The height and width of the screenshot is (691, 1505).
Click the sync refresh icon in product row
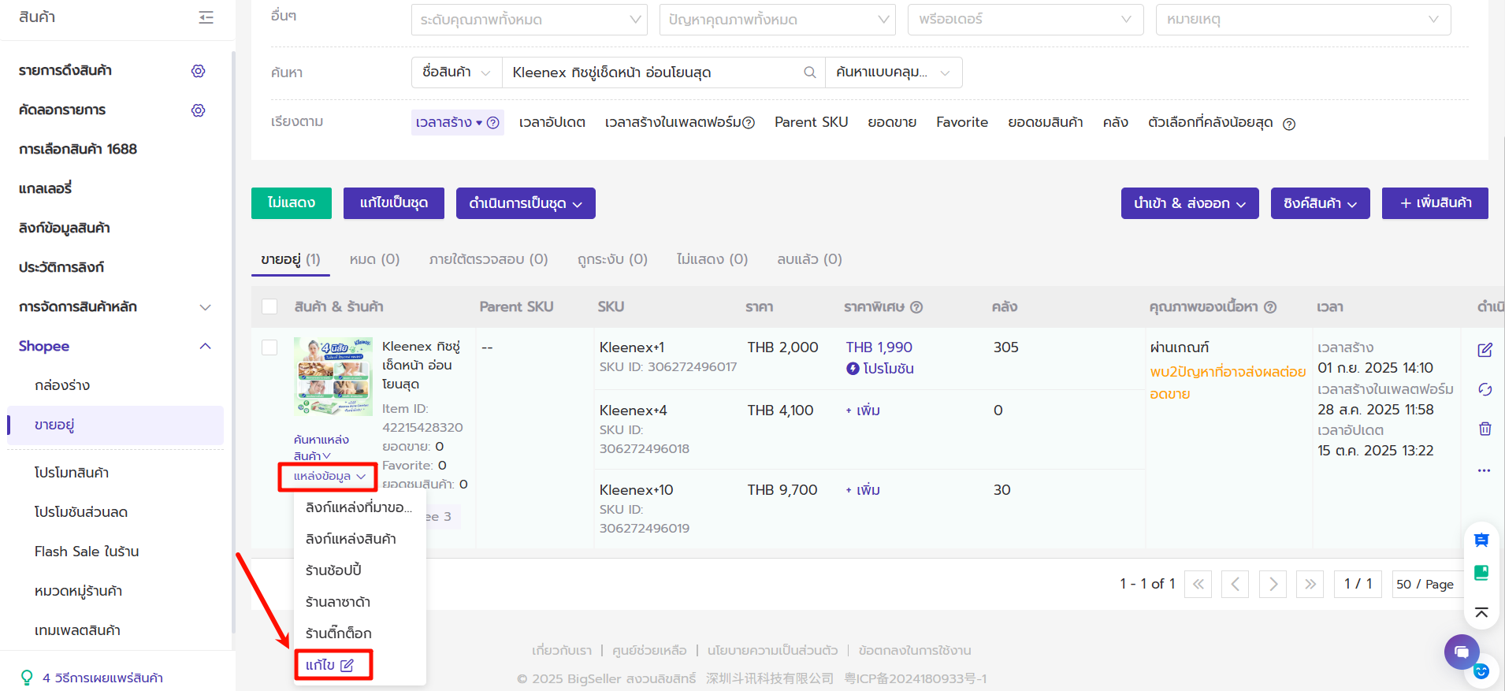(x=1485, y=389)
